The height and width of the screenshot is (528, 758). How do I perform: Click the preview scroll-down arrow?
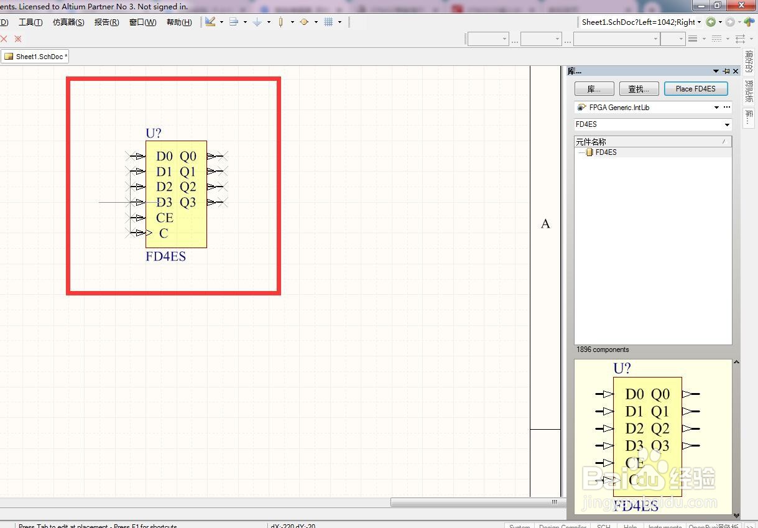coord(737,515)
